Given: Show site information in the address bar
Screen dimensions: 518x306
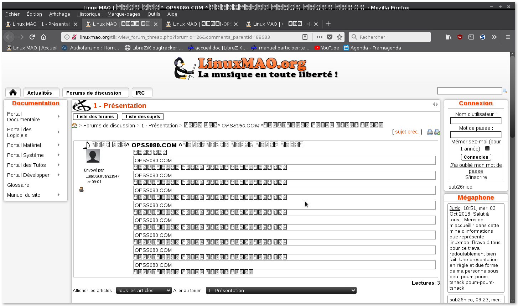Looking at the screenshot, I should pyautogui.click(x=67, y=37).
